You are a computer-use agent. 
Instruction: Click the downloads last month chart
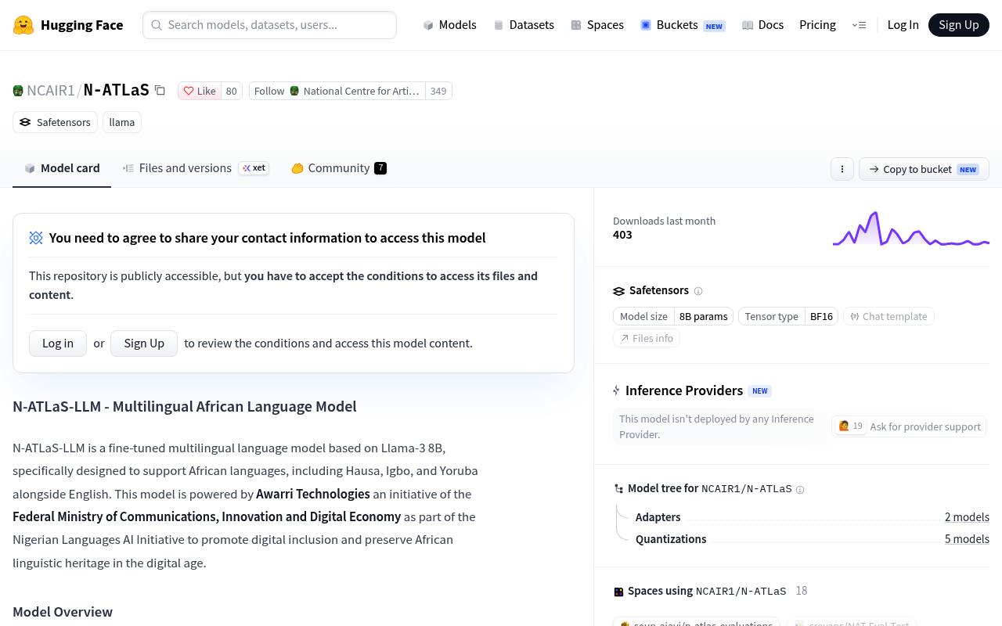[911, 228]
